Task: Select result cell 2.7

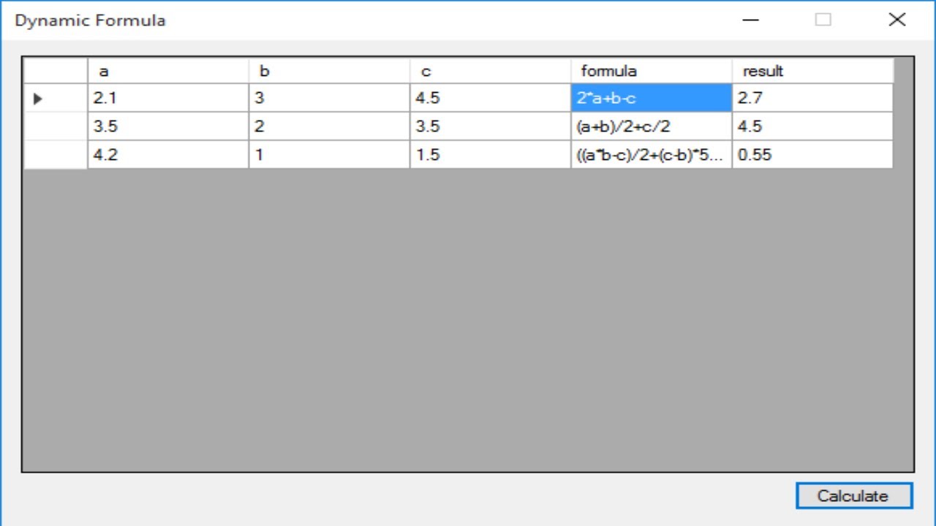Action: [x=812, y=98]
